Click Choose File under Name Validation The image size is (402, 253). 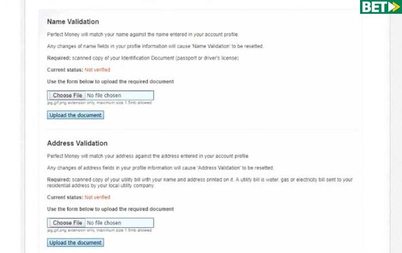(67, 95)
